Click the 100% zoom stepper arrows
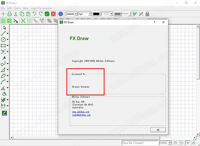Image resolution: width=200 pixels, height=146 pixels. tap(170, 143)
